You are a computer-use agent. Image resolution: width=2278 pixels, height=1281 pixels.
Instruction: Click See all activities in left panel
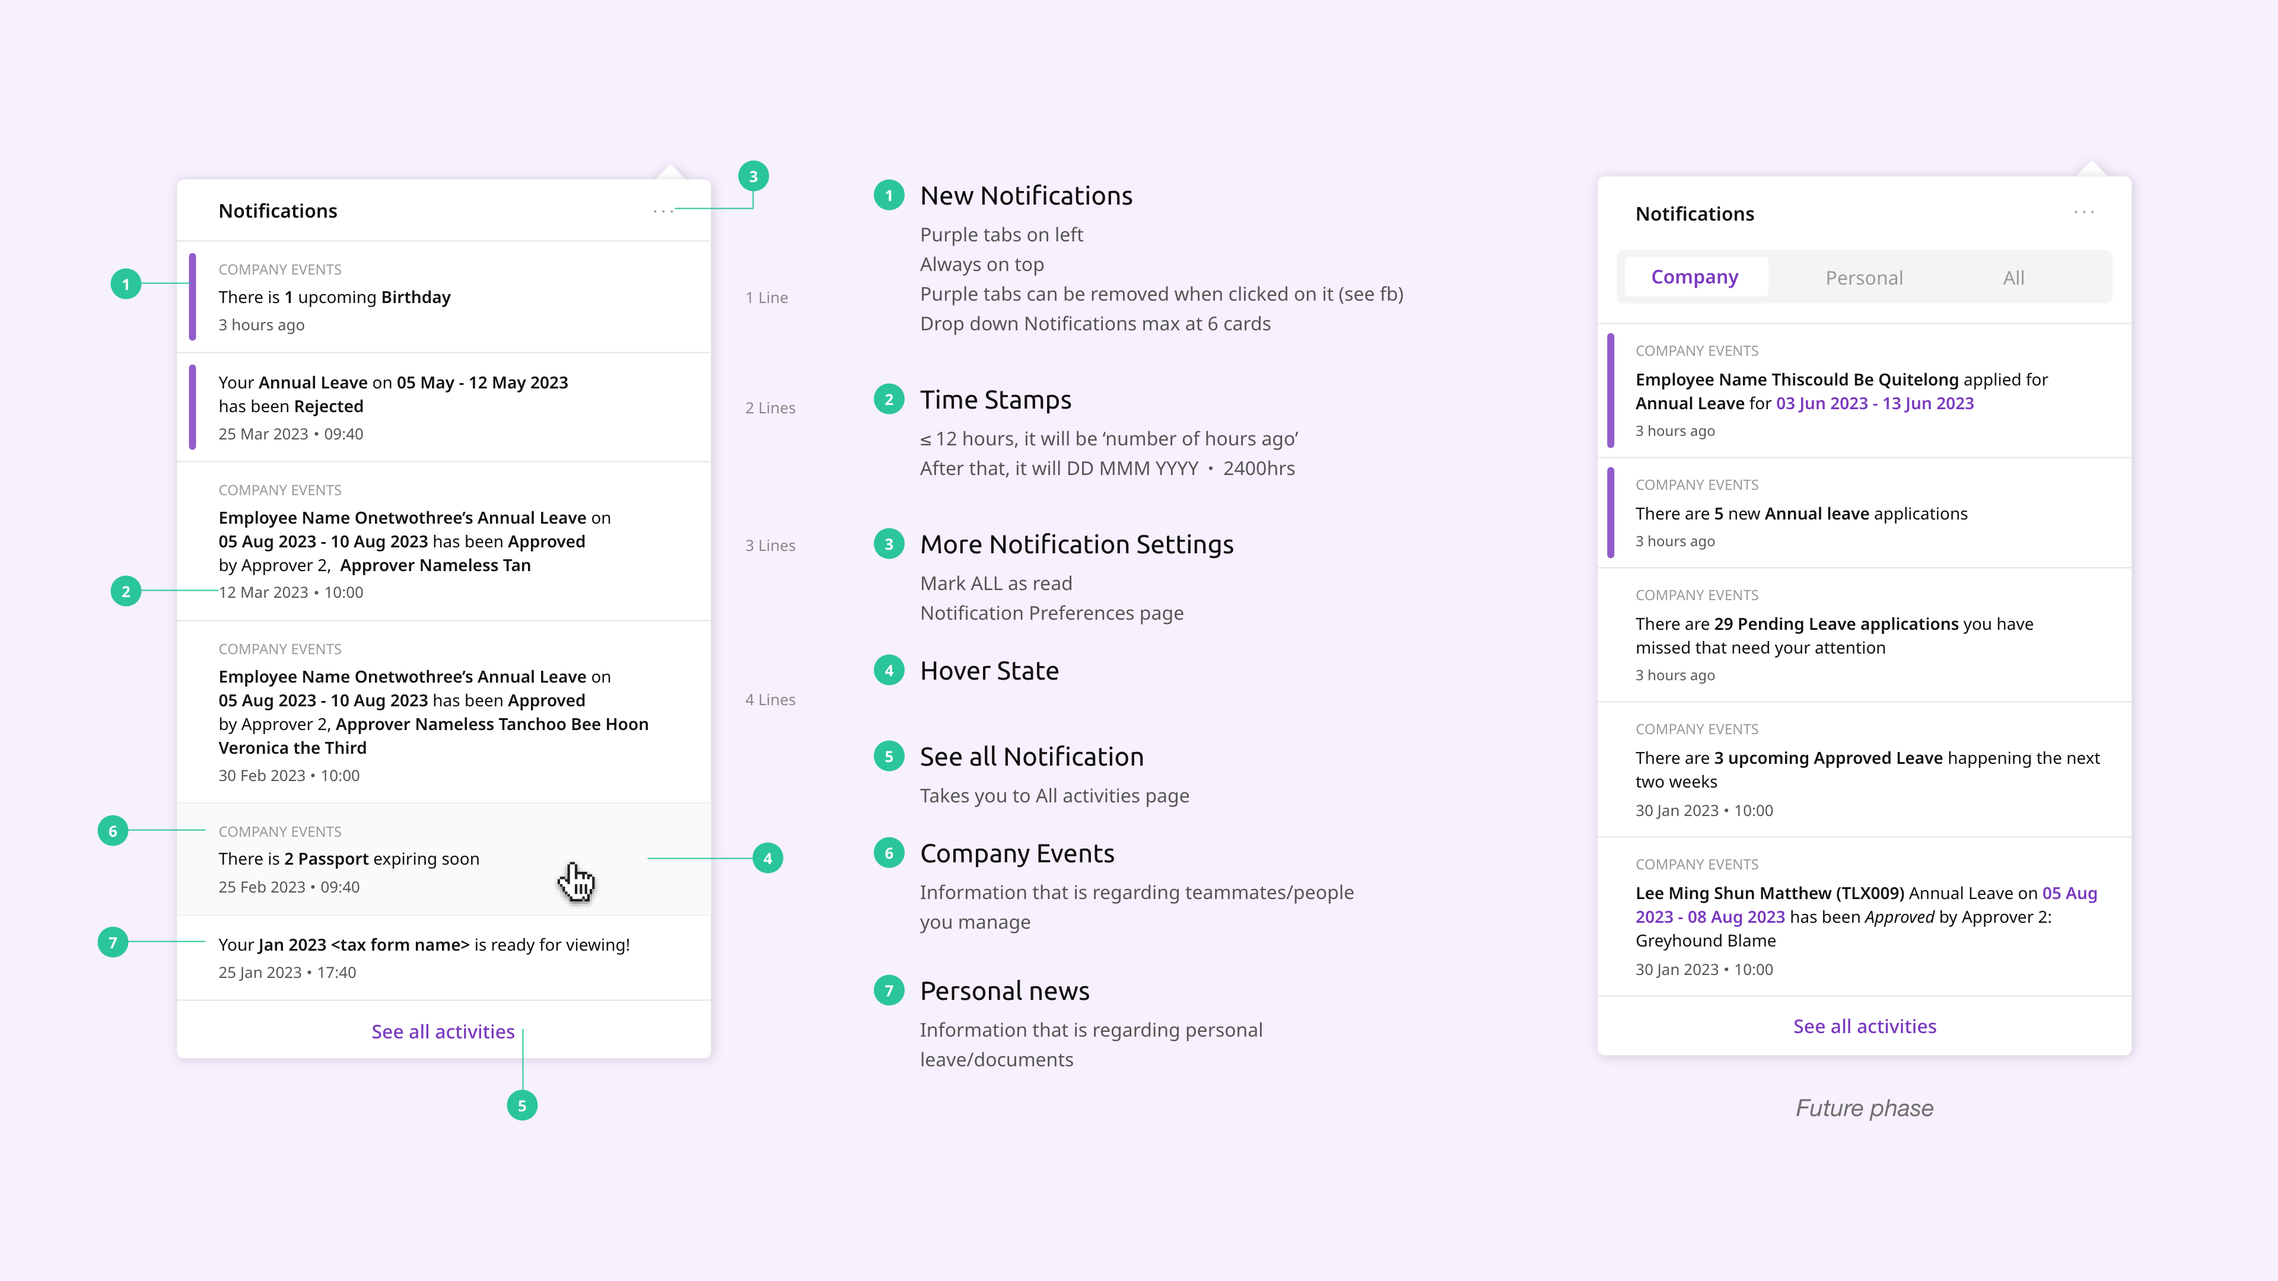coord(442,1032)
